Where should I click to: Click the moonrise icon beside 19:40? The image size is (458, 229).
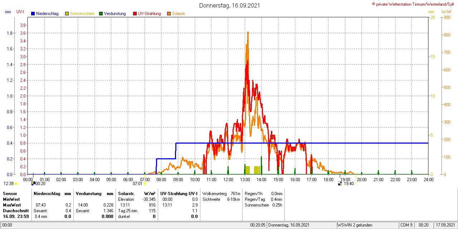coord(340,184)
